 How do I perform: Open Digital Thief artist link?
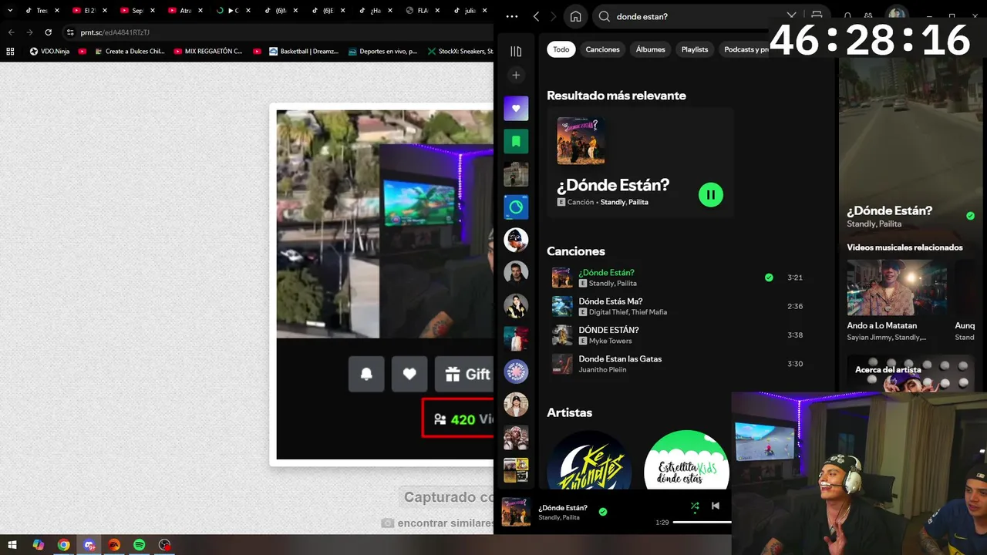608,312
